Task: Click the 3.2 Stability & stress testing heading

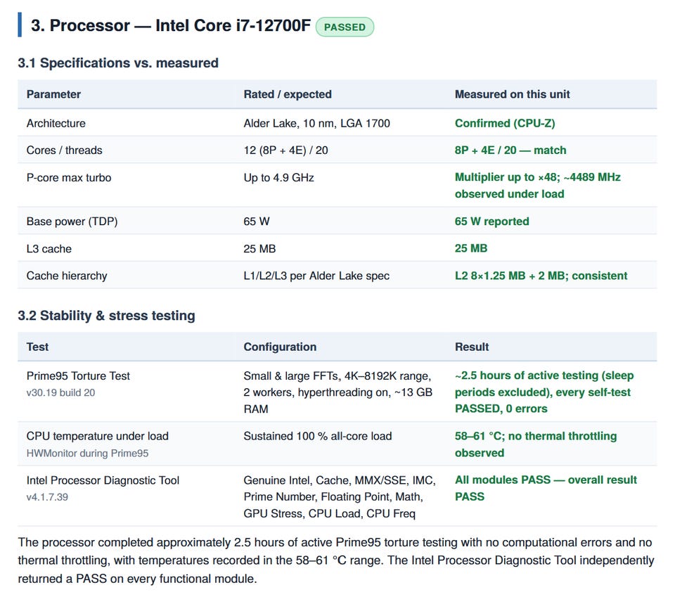Action: [x=106, y=316]
